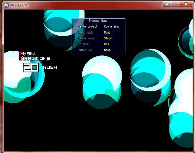Image resolution: width=195 pixels, height=153 pixels.
Task: Select the Dummy control menu row
Action: tap(99, 27)
